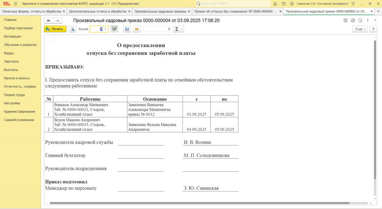
Task: Select cell Ведов Максим Андреевич
Action: tap(90, 125)
